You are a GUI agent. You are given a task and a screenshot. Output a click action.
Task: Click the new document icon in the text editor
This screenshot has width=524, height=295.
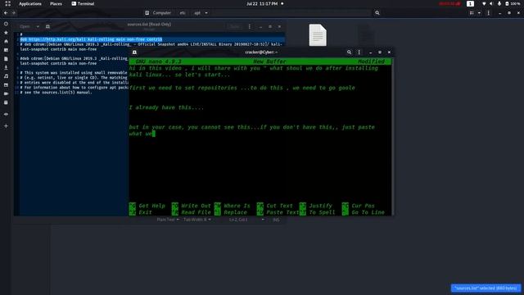[x=47, y=26]
